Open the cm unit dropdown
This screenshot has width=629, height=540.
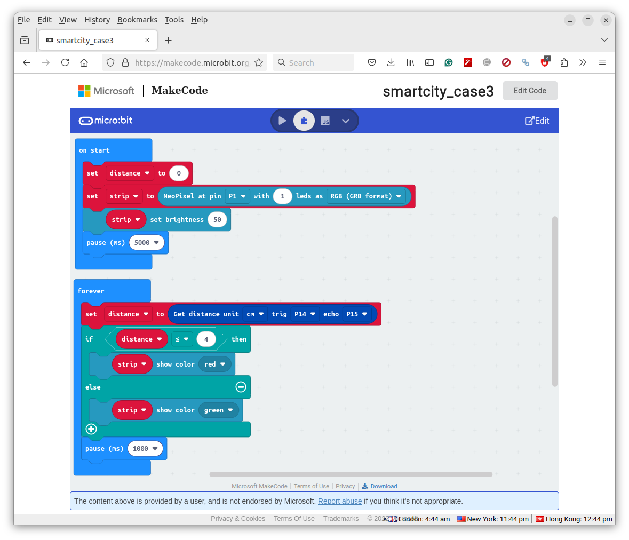255,314
